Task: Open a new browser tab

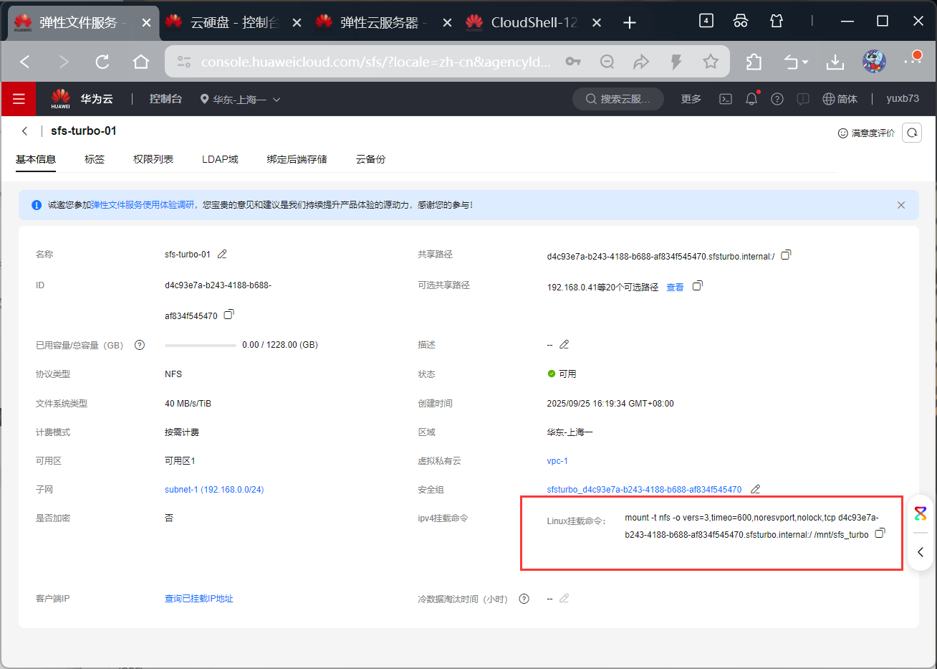Action: point(630,22)
